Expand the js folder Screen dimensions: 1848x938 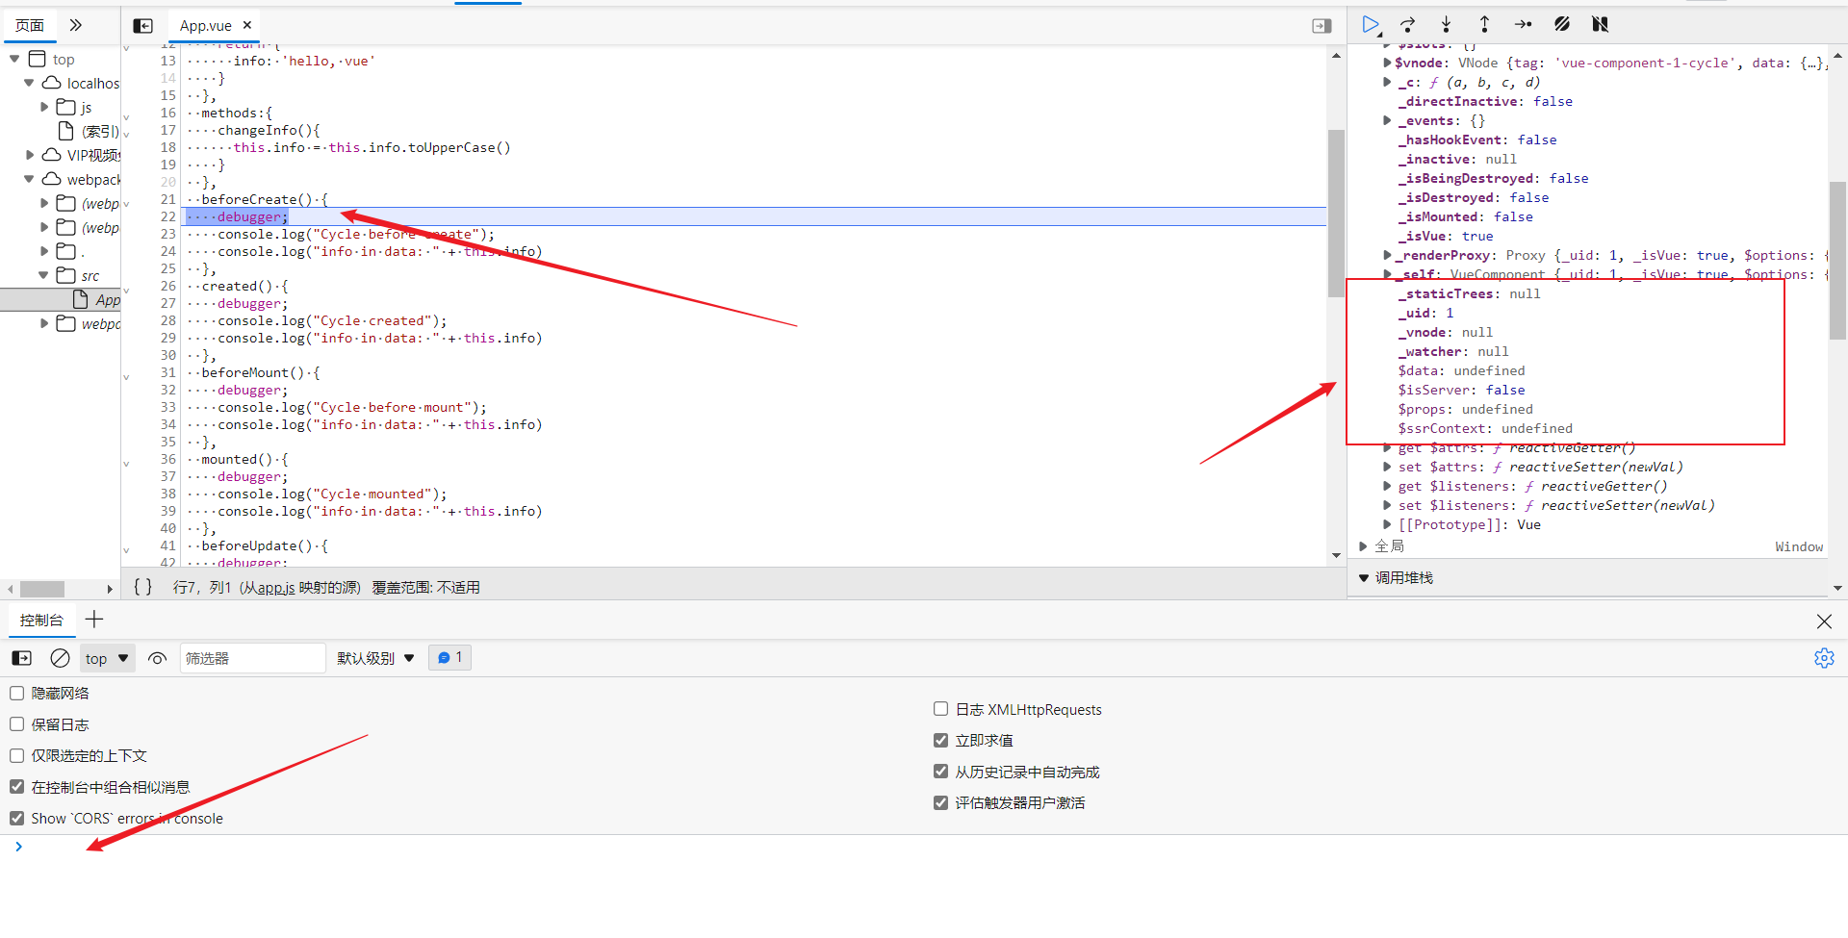(44, 107)
